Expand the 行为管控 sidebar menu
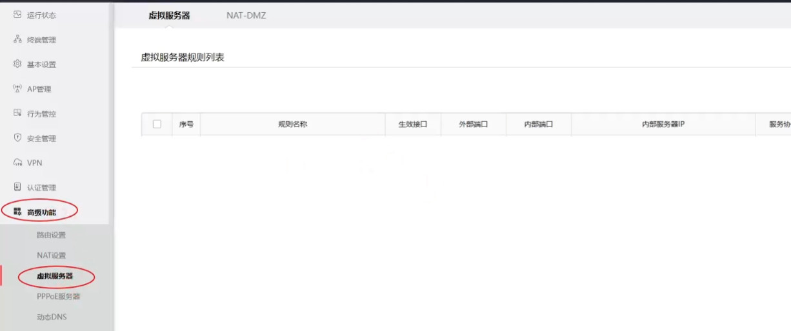791x331 pixels. [x=41, y=114]
